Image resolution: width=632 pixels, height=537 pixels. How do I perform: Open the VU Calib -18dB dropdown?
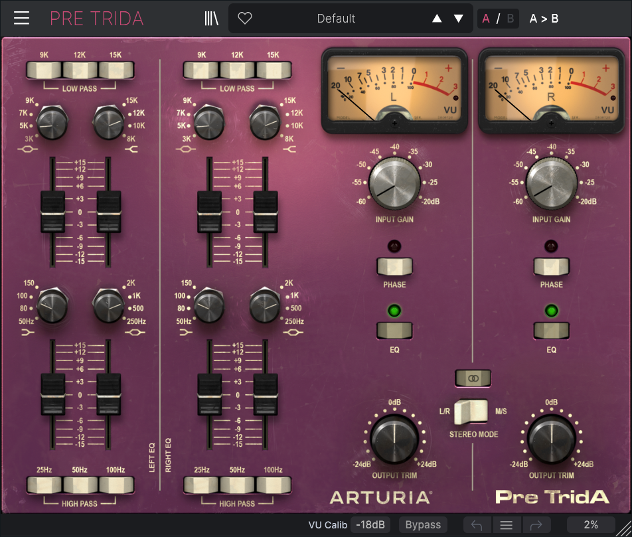click(x=370, y=525)
